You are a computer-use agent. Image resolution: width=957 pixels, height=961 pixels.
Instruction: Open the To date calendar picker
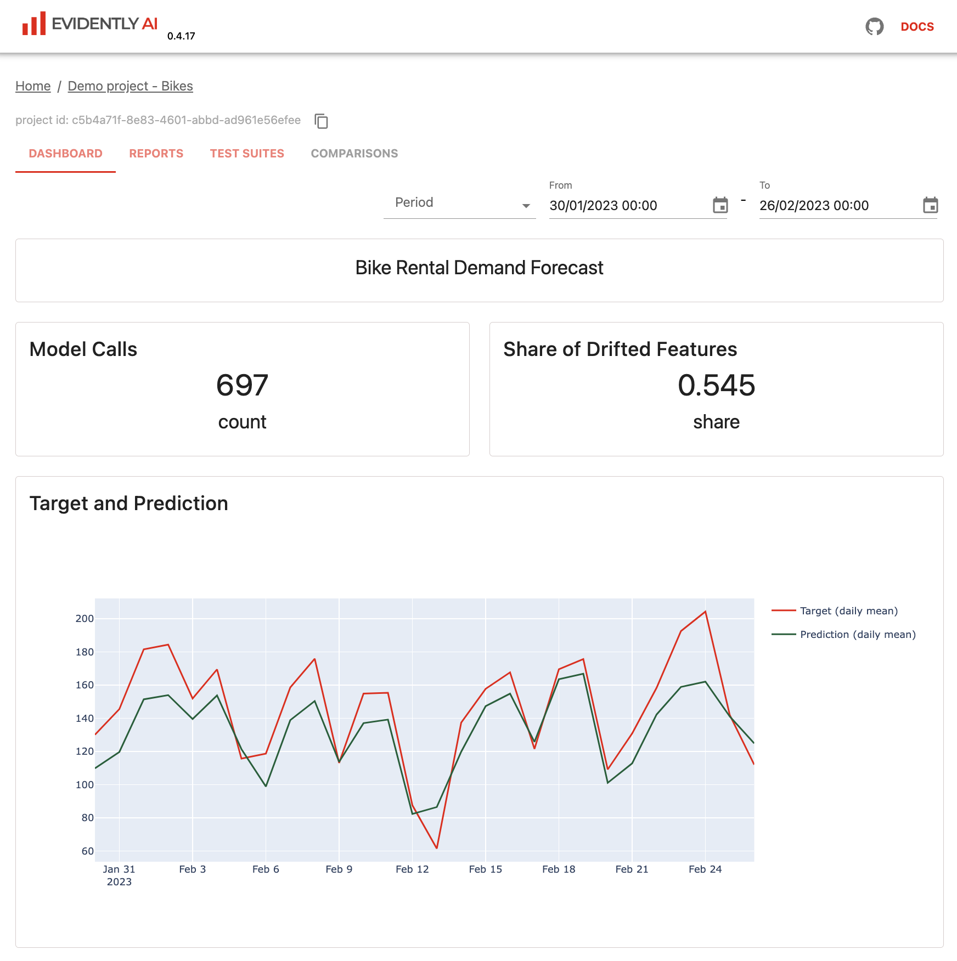(x=930, y=205)
